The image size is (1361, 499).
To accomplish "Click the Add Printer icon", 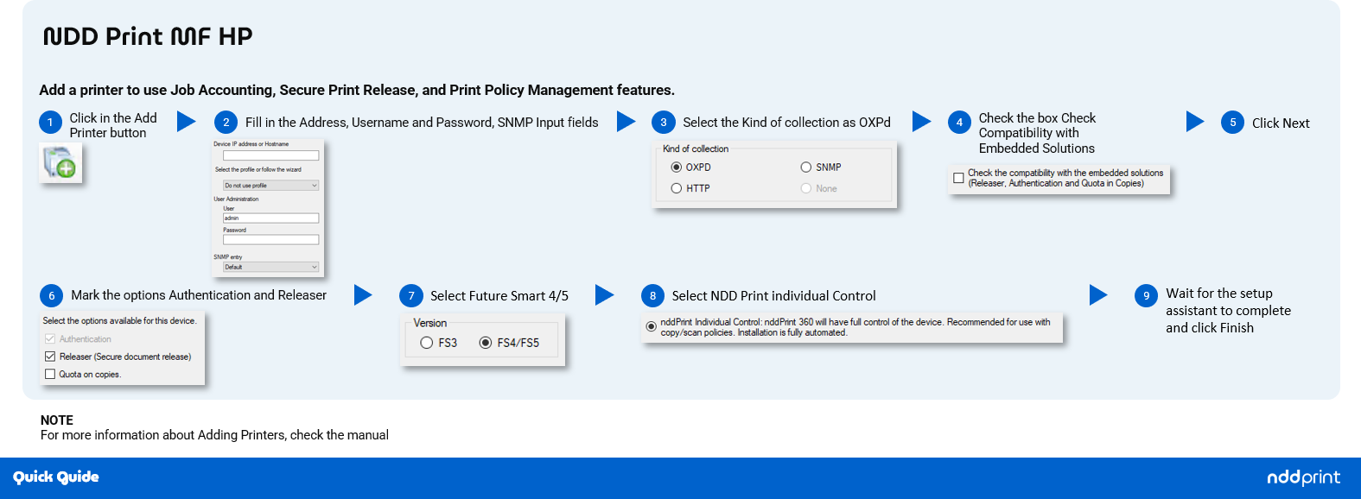I will 60,162.
